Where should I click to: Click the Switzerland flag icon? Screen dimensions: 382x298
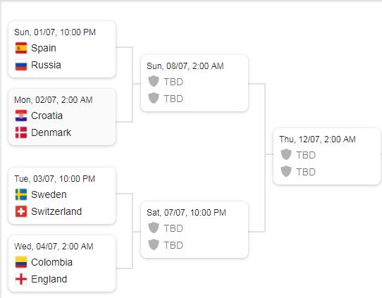[21, 211]
